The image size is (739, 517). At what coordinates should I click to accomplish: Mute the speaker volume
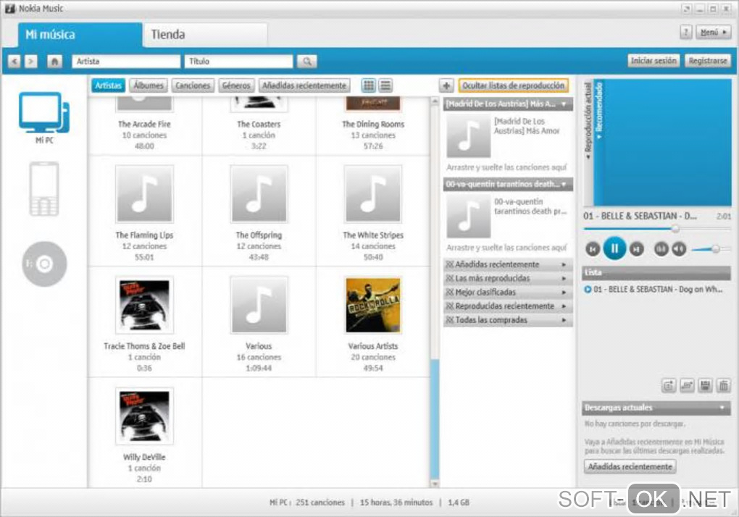pyautogui.click(x=679, y=248)
